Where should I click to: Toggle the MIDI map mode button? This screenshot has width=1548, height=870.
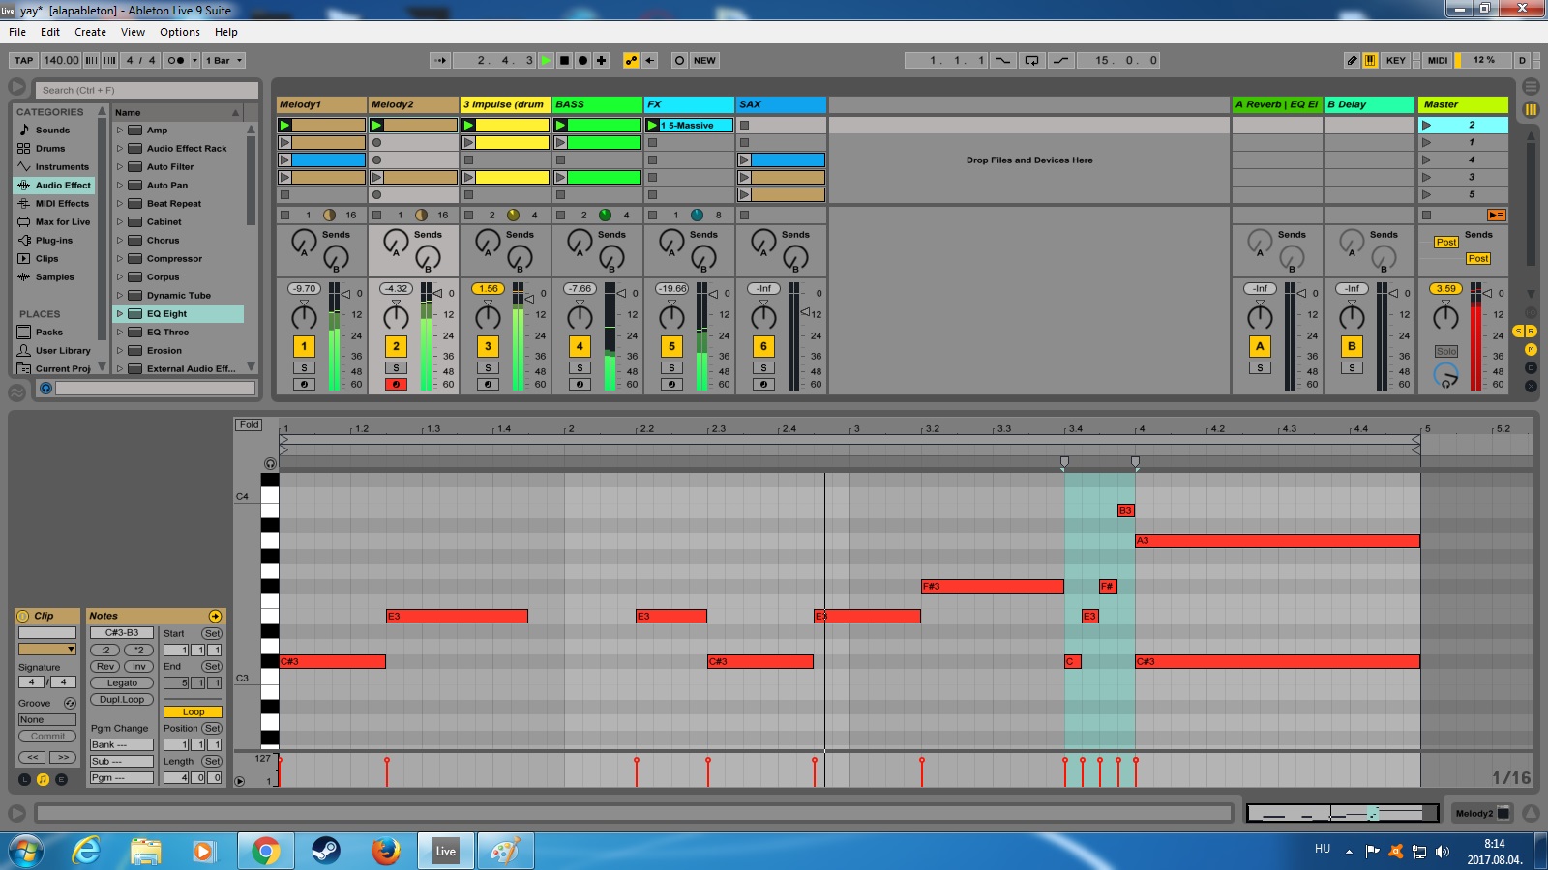pos(1438,60)
